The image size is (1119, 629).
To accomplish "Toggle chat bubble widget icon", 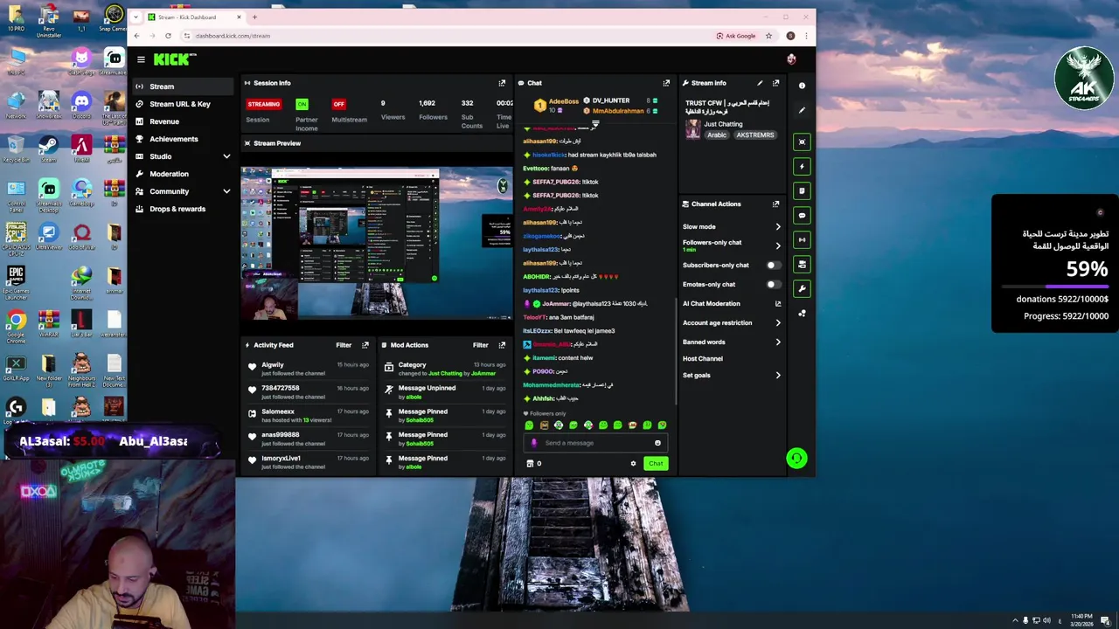I will (x=802, y=215).
